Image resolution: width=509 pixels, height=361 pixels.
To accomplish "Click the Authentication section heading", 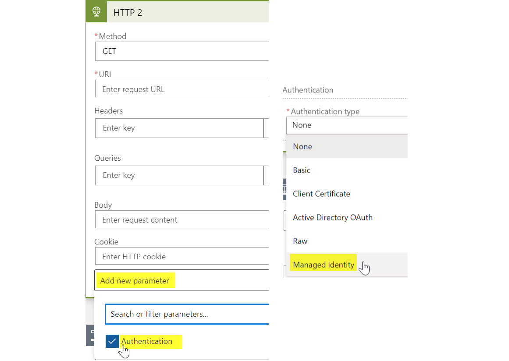I will click(308, 90).
